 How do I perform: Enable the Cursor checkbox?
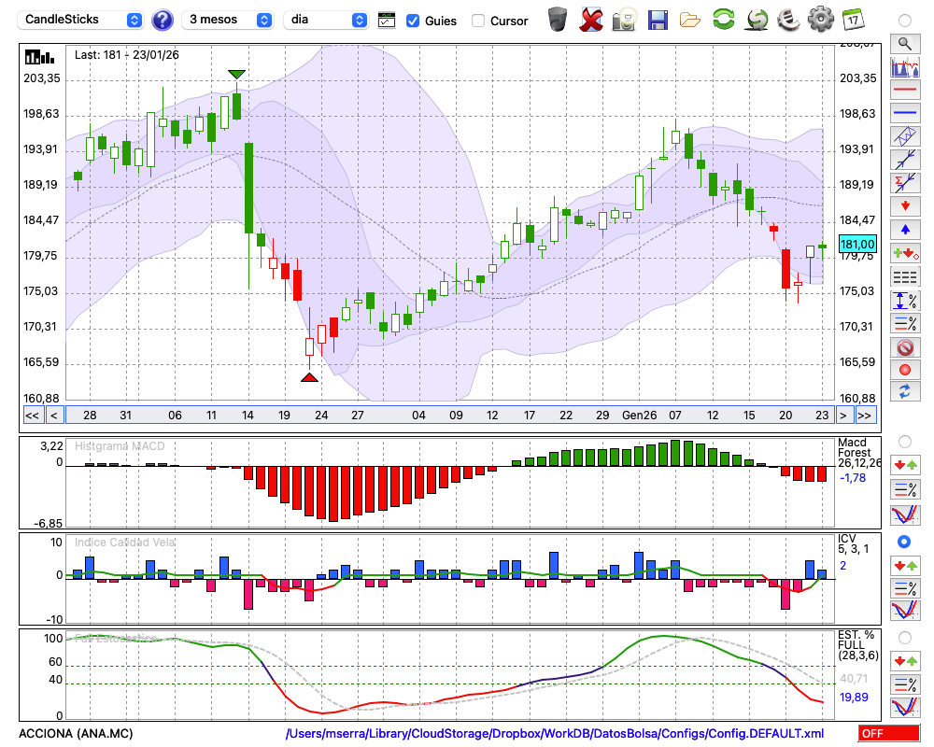click(x=478, y=21)
